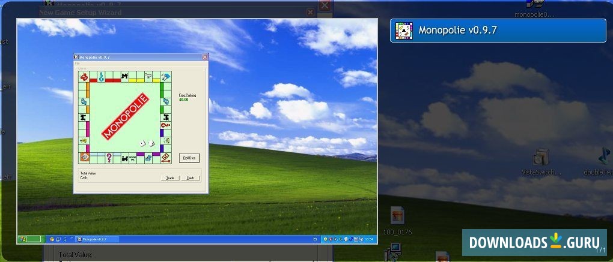
Task: Click the Electric Company bulb square on left side
Action: [x=84, y=140]
